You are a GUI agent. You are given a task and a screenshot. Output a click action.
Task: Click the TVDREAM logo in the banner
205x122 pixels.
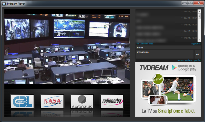coord(154,68)
